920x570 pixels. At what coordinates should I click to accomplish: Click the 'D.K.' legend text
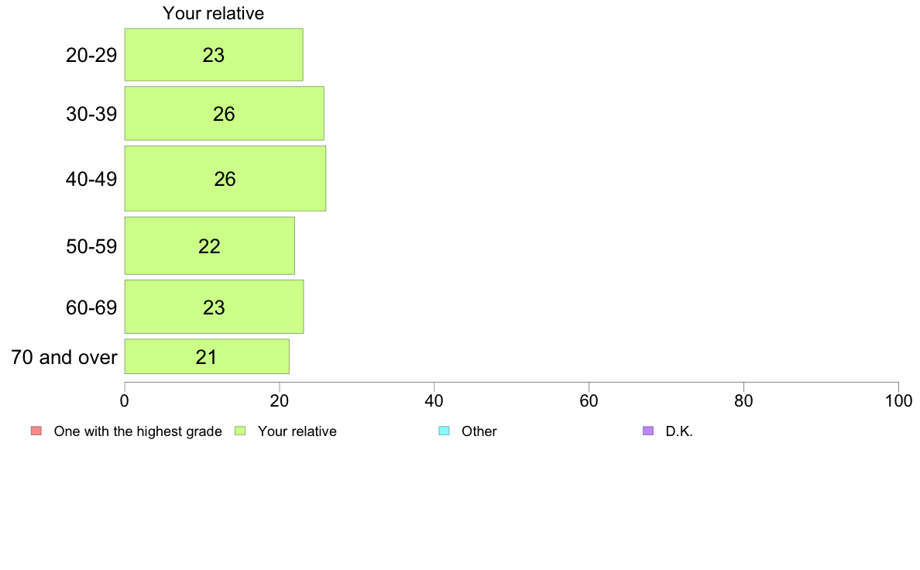[679, 431]
